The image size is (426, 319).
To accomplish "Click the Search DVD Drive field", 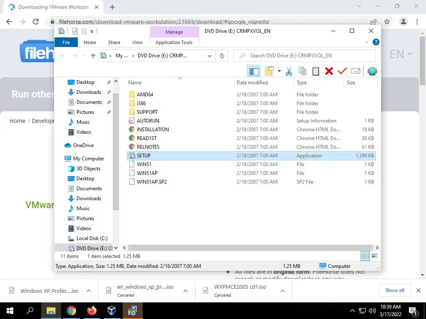I will click(x=304, y=56).
